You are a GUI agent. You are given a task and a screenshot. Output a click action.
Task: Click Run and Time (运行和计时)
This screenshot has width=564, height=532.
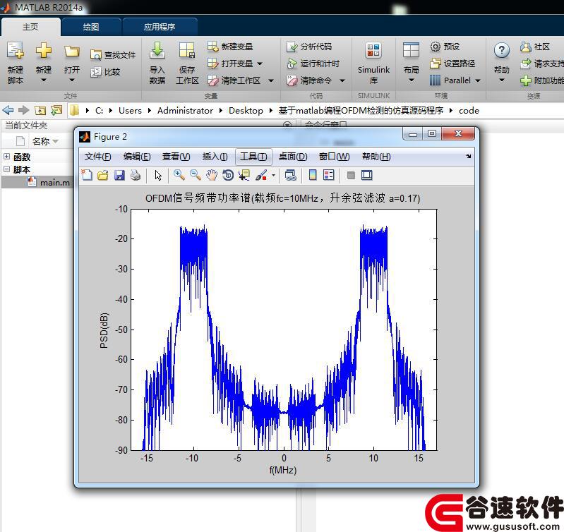tap(313, 64)
